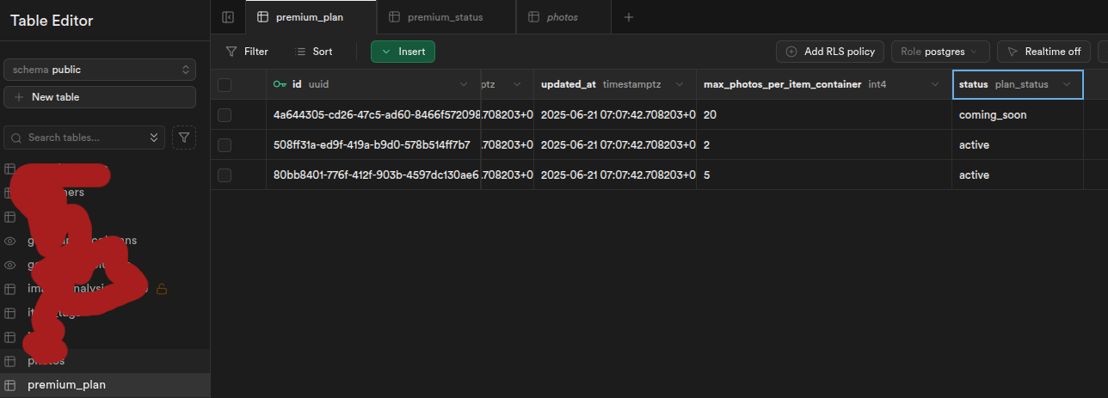Click the updated_at column header name
Image resolution: width=1108 pixels, height=398 pixels.
(569, 84)
